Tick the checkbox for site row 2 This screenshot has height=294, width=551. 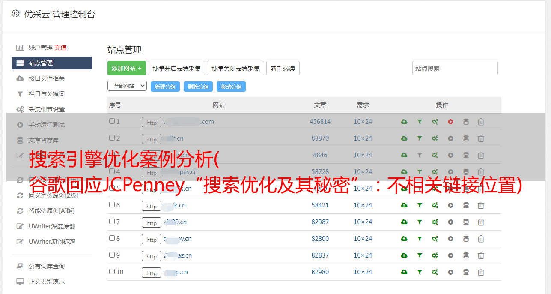(x=112, y=138)
